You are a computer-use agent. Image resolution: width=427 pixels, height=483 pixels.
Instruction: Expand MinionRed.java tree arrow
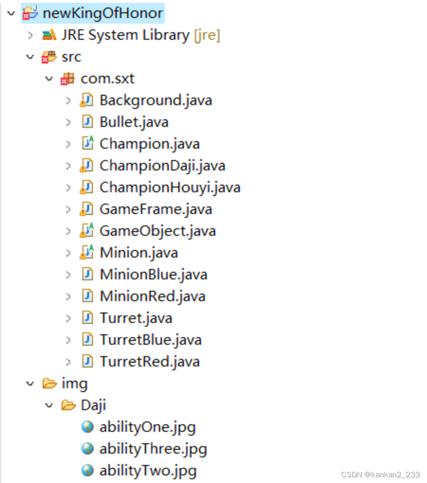tap(68, 296)
